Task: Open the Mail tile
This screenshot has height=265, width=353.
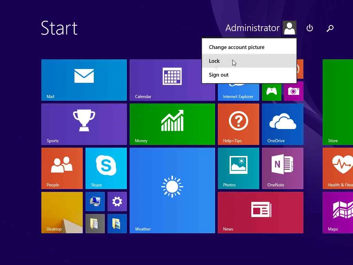Action: [x=84, y=80]
